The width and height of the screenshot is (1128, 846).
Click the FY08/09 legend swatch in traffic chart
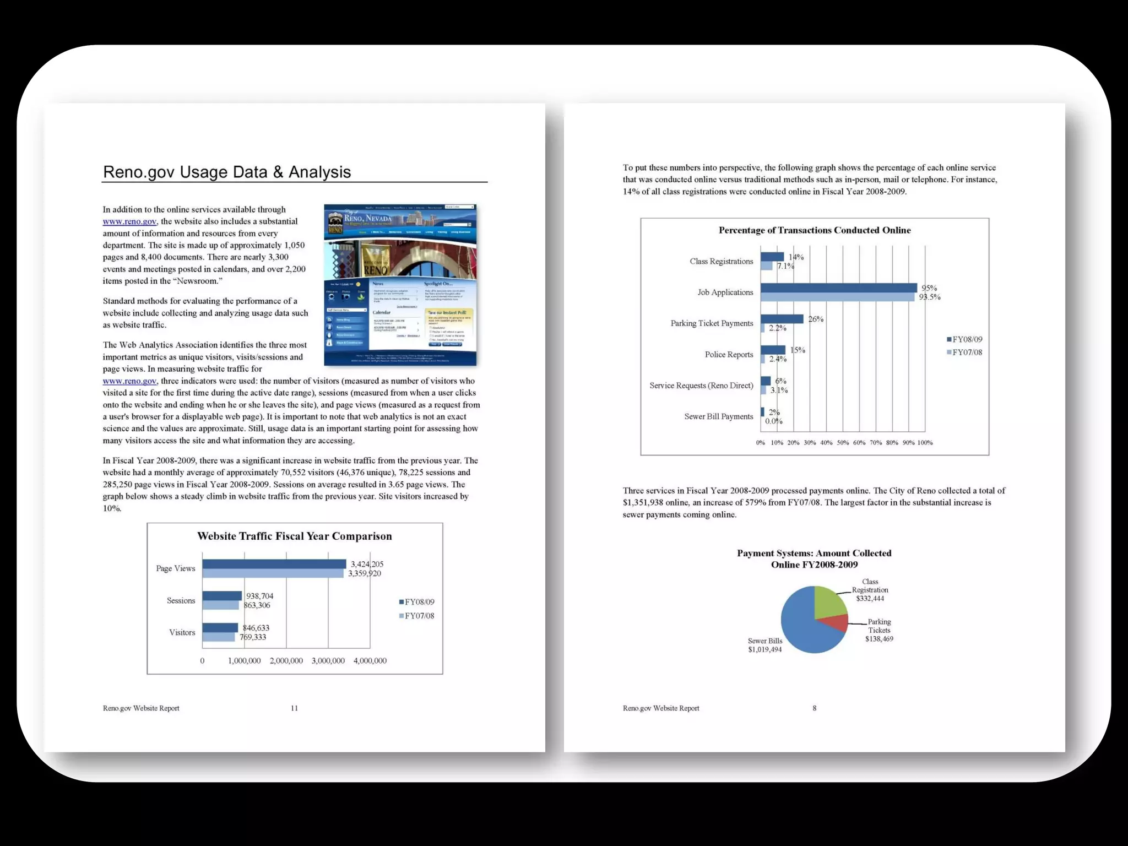402,602
